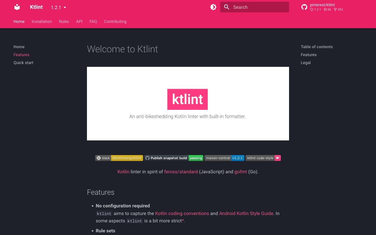Viewport: 376px width, 235px height.
Task: Click the Features section heading
Action: [101, 192]
